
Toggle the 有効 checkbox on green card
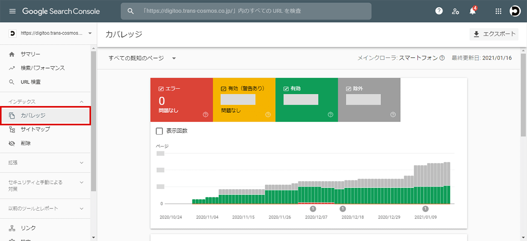tap(286, 89)
